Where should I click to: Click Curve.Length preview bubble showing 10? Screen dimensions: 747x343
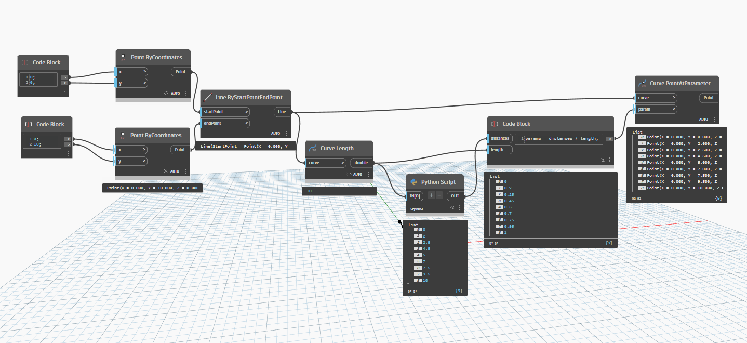pyautogui.click(x=339, y=191)
